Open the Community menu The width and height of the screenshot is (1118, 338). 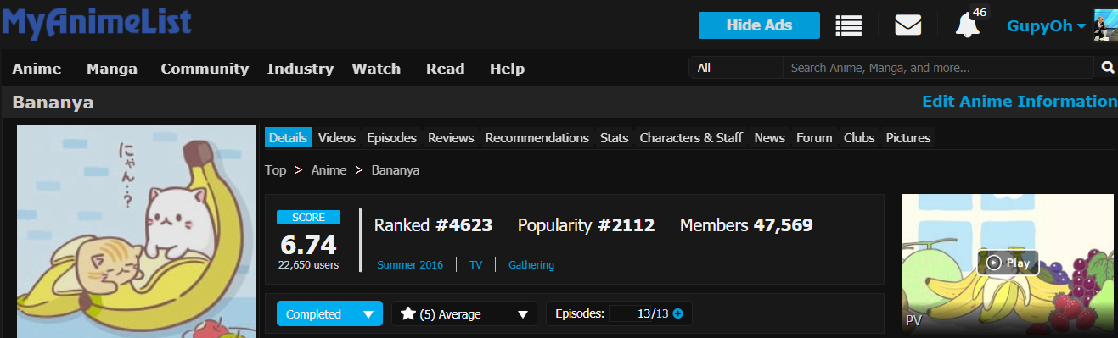coord(205,69)
